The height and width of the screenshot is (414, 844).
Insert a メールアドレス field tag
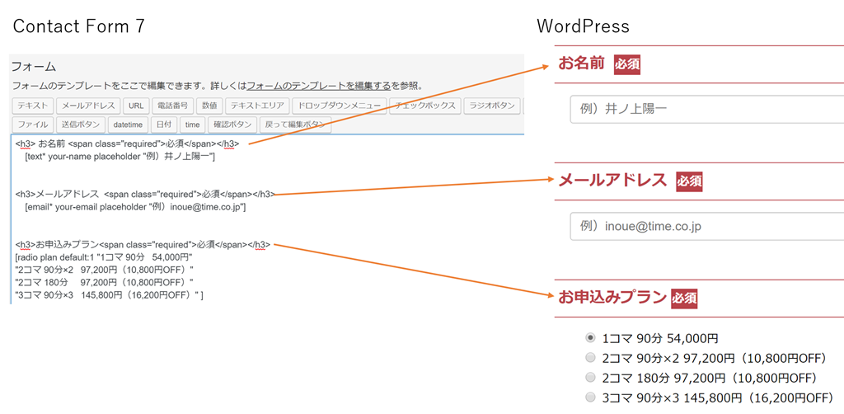tap(88, 106)
